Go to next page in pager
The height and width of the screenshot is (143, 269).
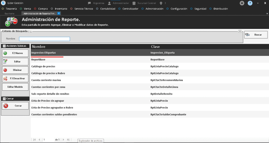tap(63, 140)
